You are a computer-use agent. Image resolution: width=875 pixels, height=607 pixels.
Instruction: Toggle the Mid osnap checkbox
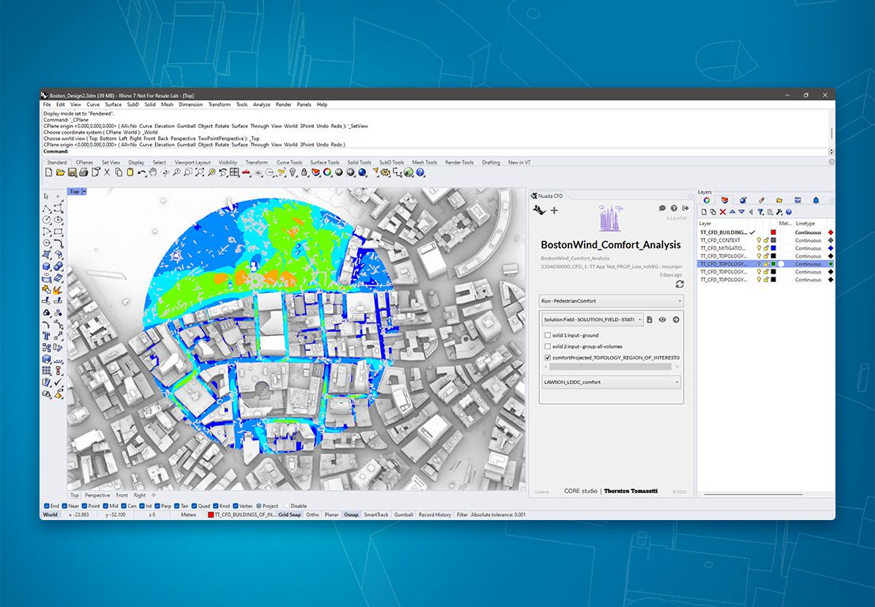105,506
